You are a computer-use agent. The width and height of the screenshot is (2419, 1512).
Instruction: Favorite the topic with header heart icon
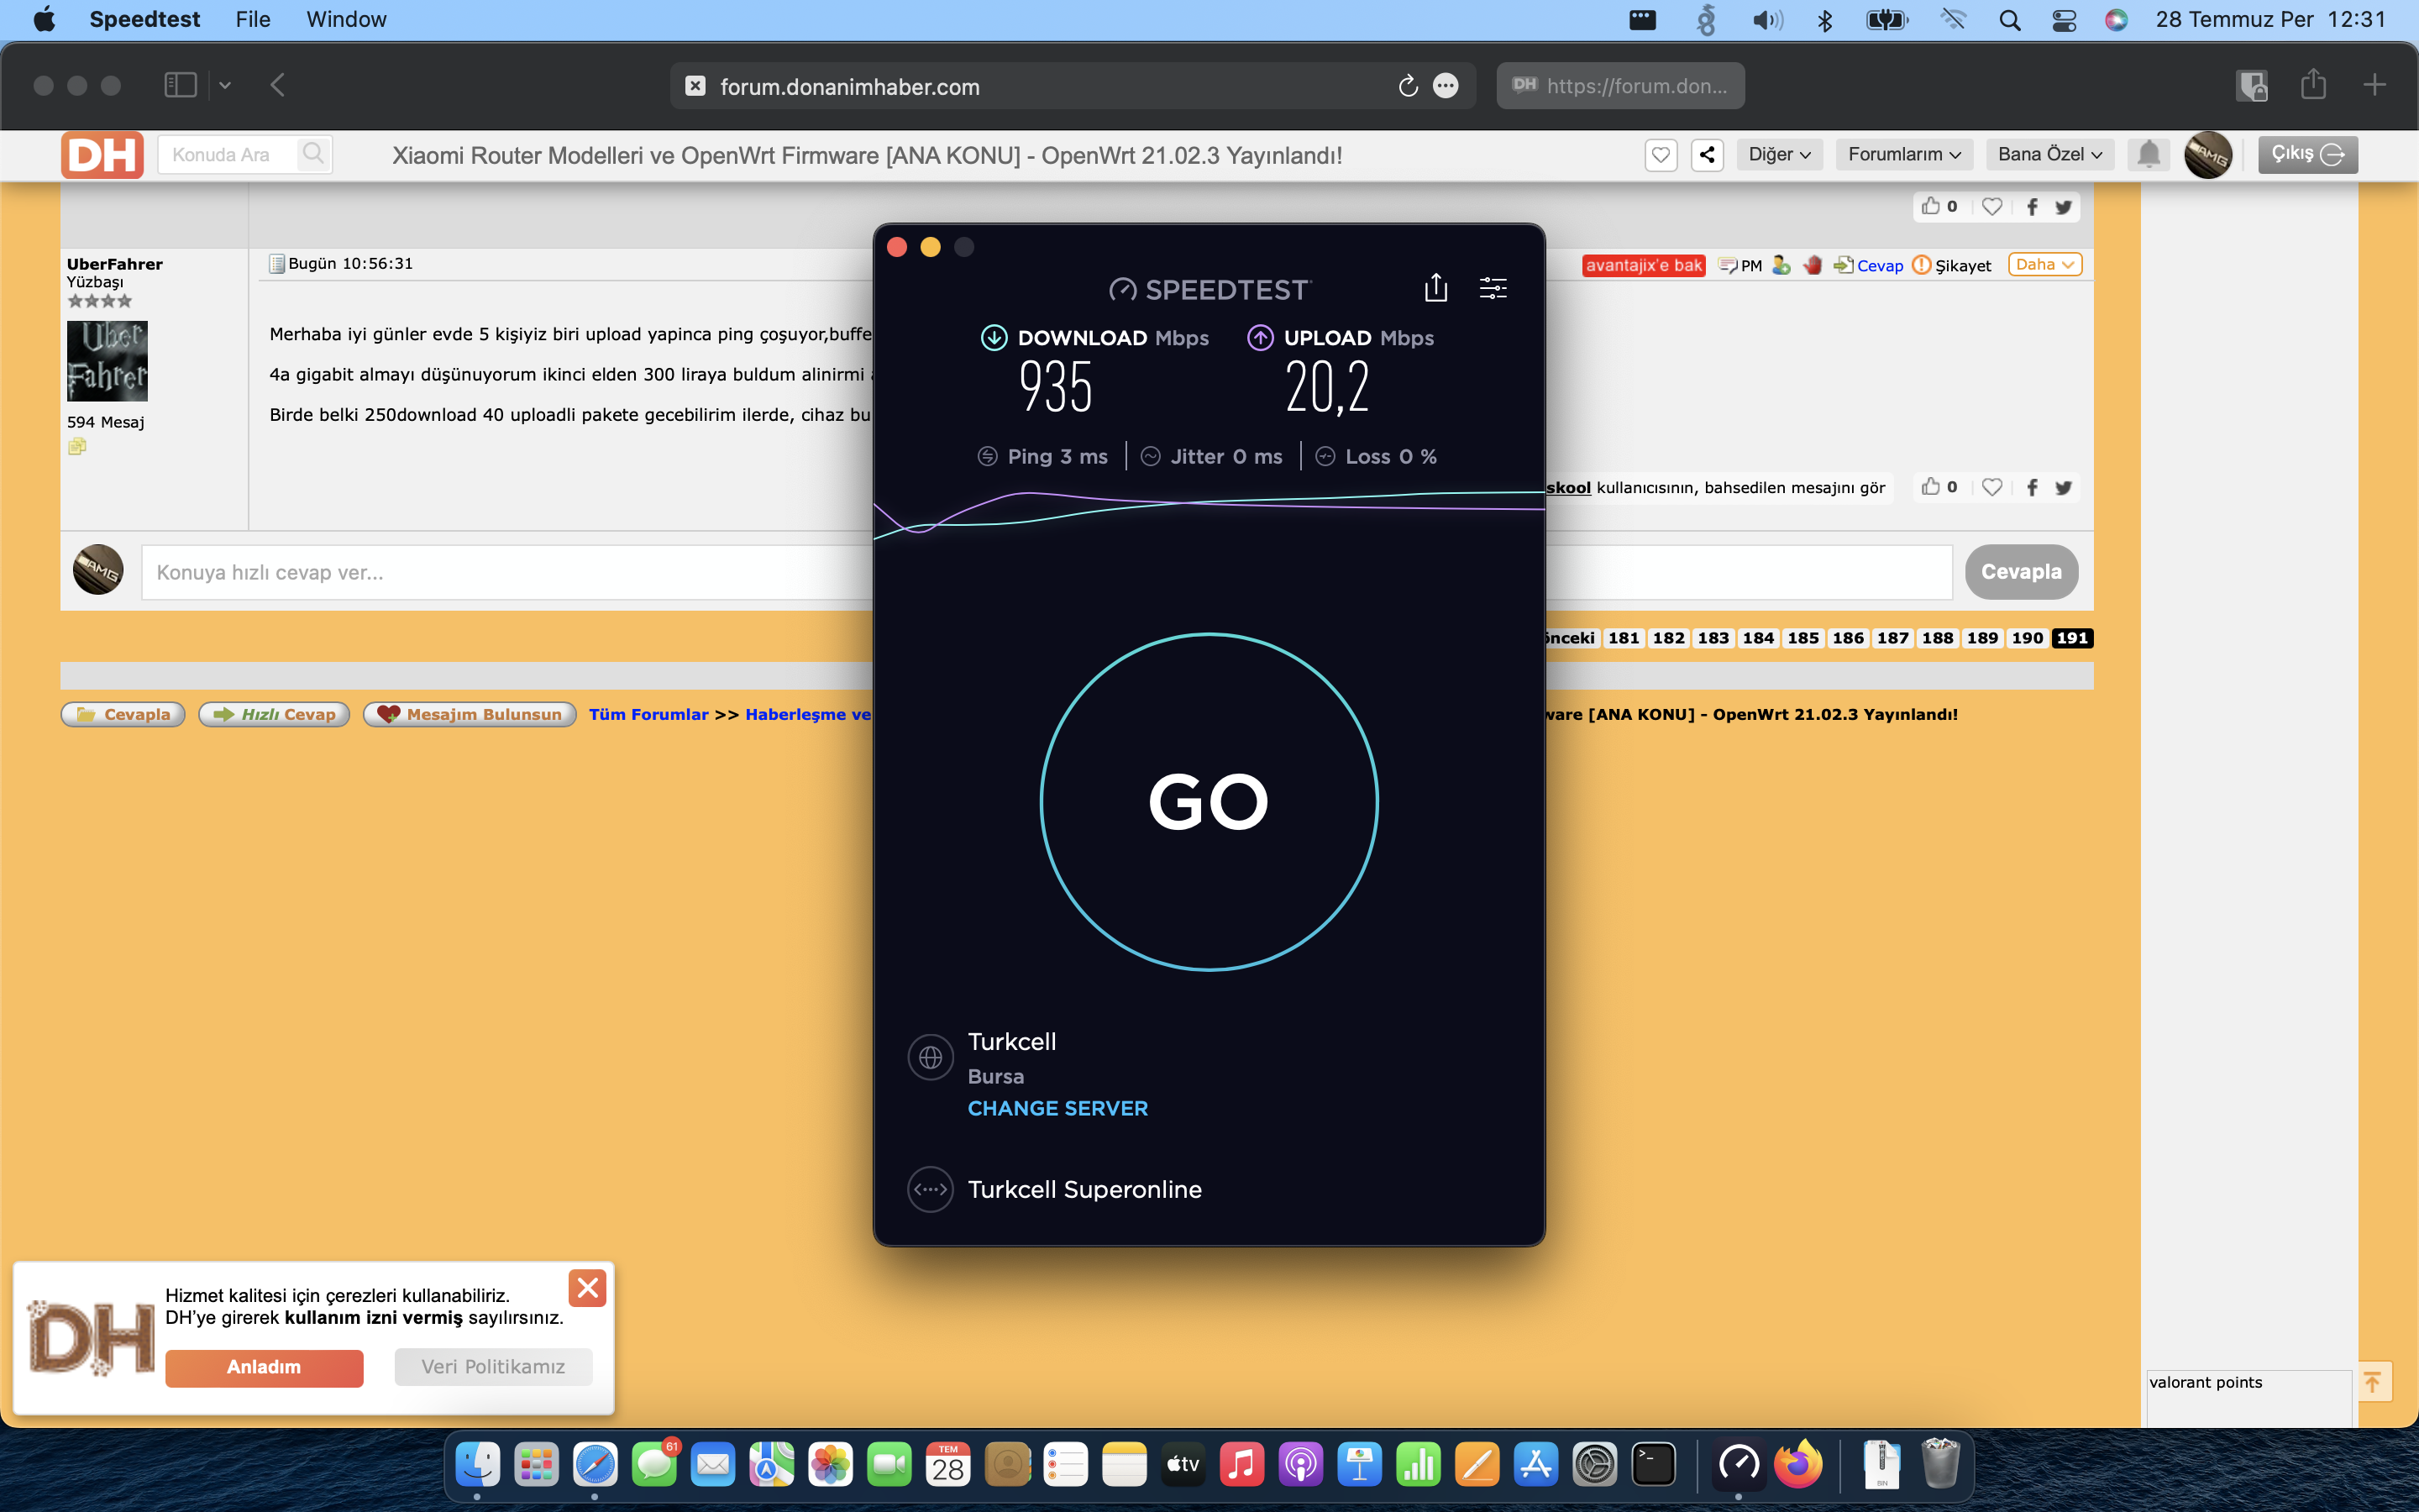[x=1661, y=155]
